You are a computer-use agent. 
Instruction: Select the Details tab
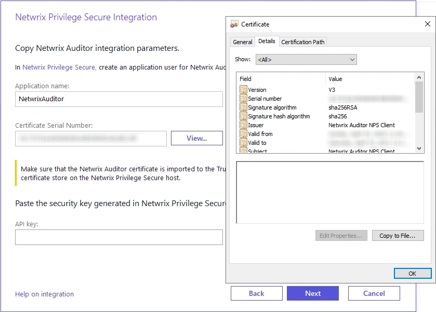tap(267, 42)
